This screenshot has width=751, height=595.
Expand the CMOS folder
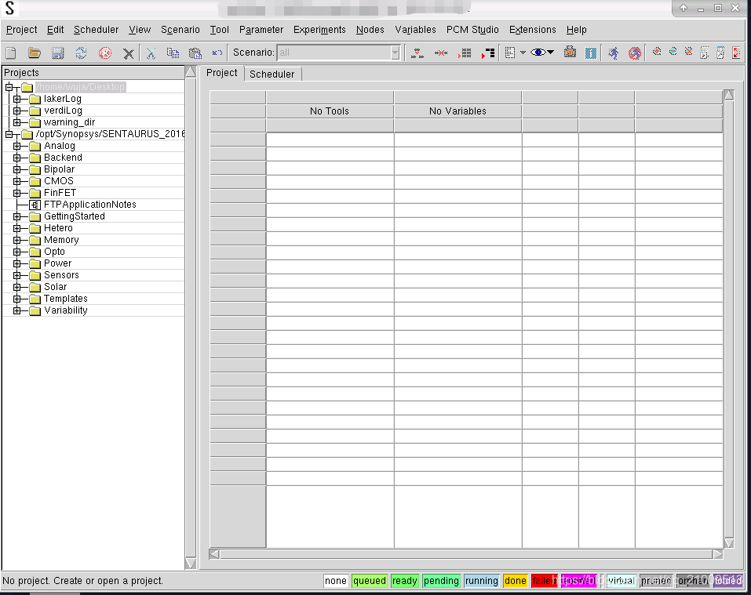pos(16,181)
